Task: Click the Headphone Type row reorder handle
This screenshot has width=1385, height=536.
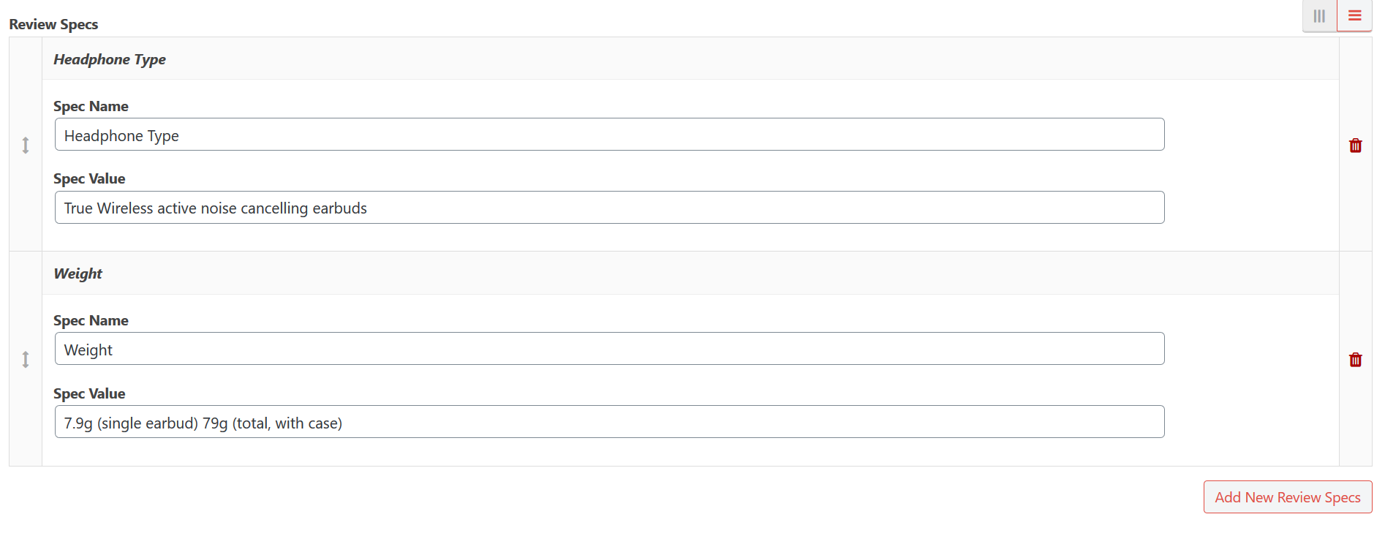Action: pos(26,145)
